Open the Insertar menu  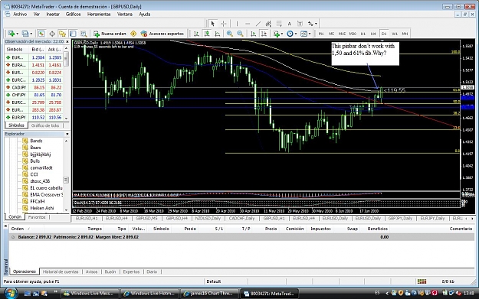(53, 14)
